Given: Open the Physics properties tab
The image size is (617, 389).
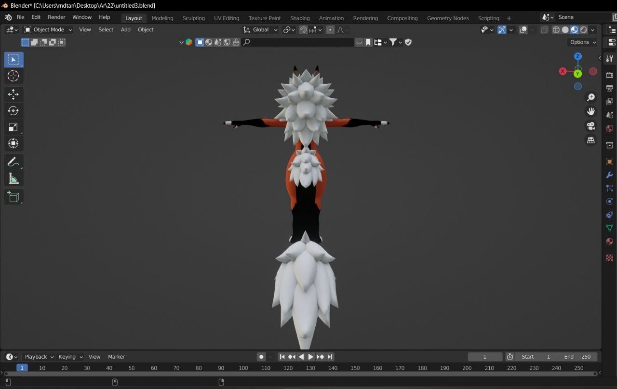Looking at the screenshot, I should 610,201.
